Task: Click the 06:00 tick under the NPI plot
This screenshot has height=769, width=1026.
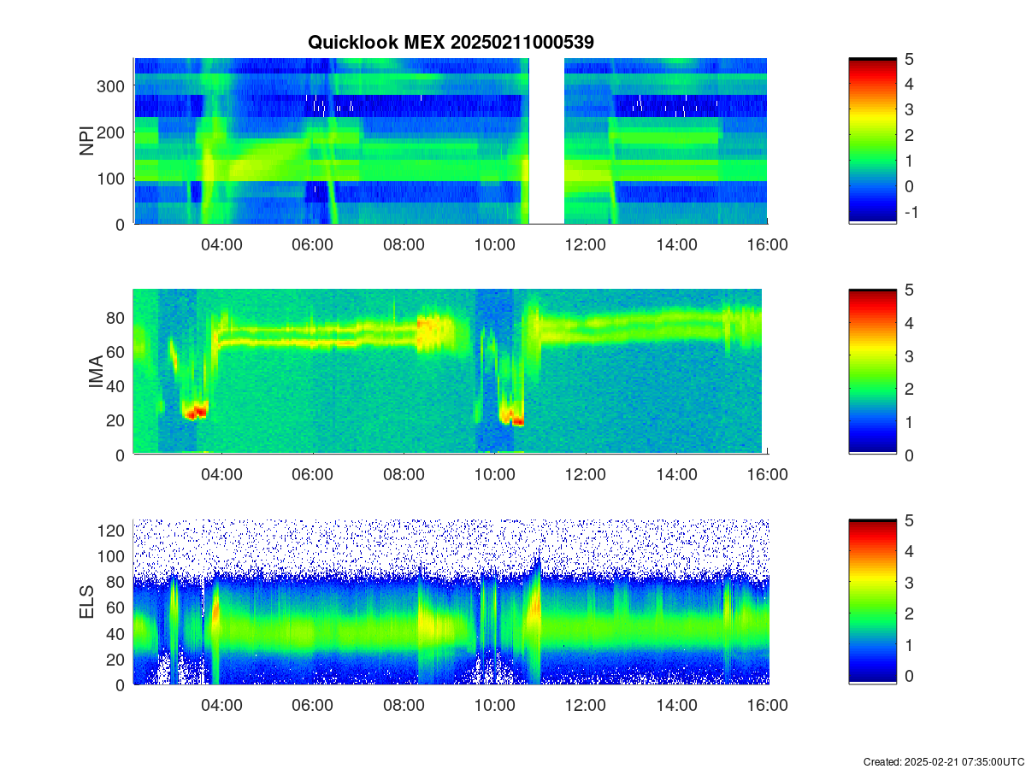Action: coord(313,244)
